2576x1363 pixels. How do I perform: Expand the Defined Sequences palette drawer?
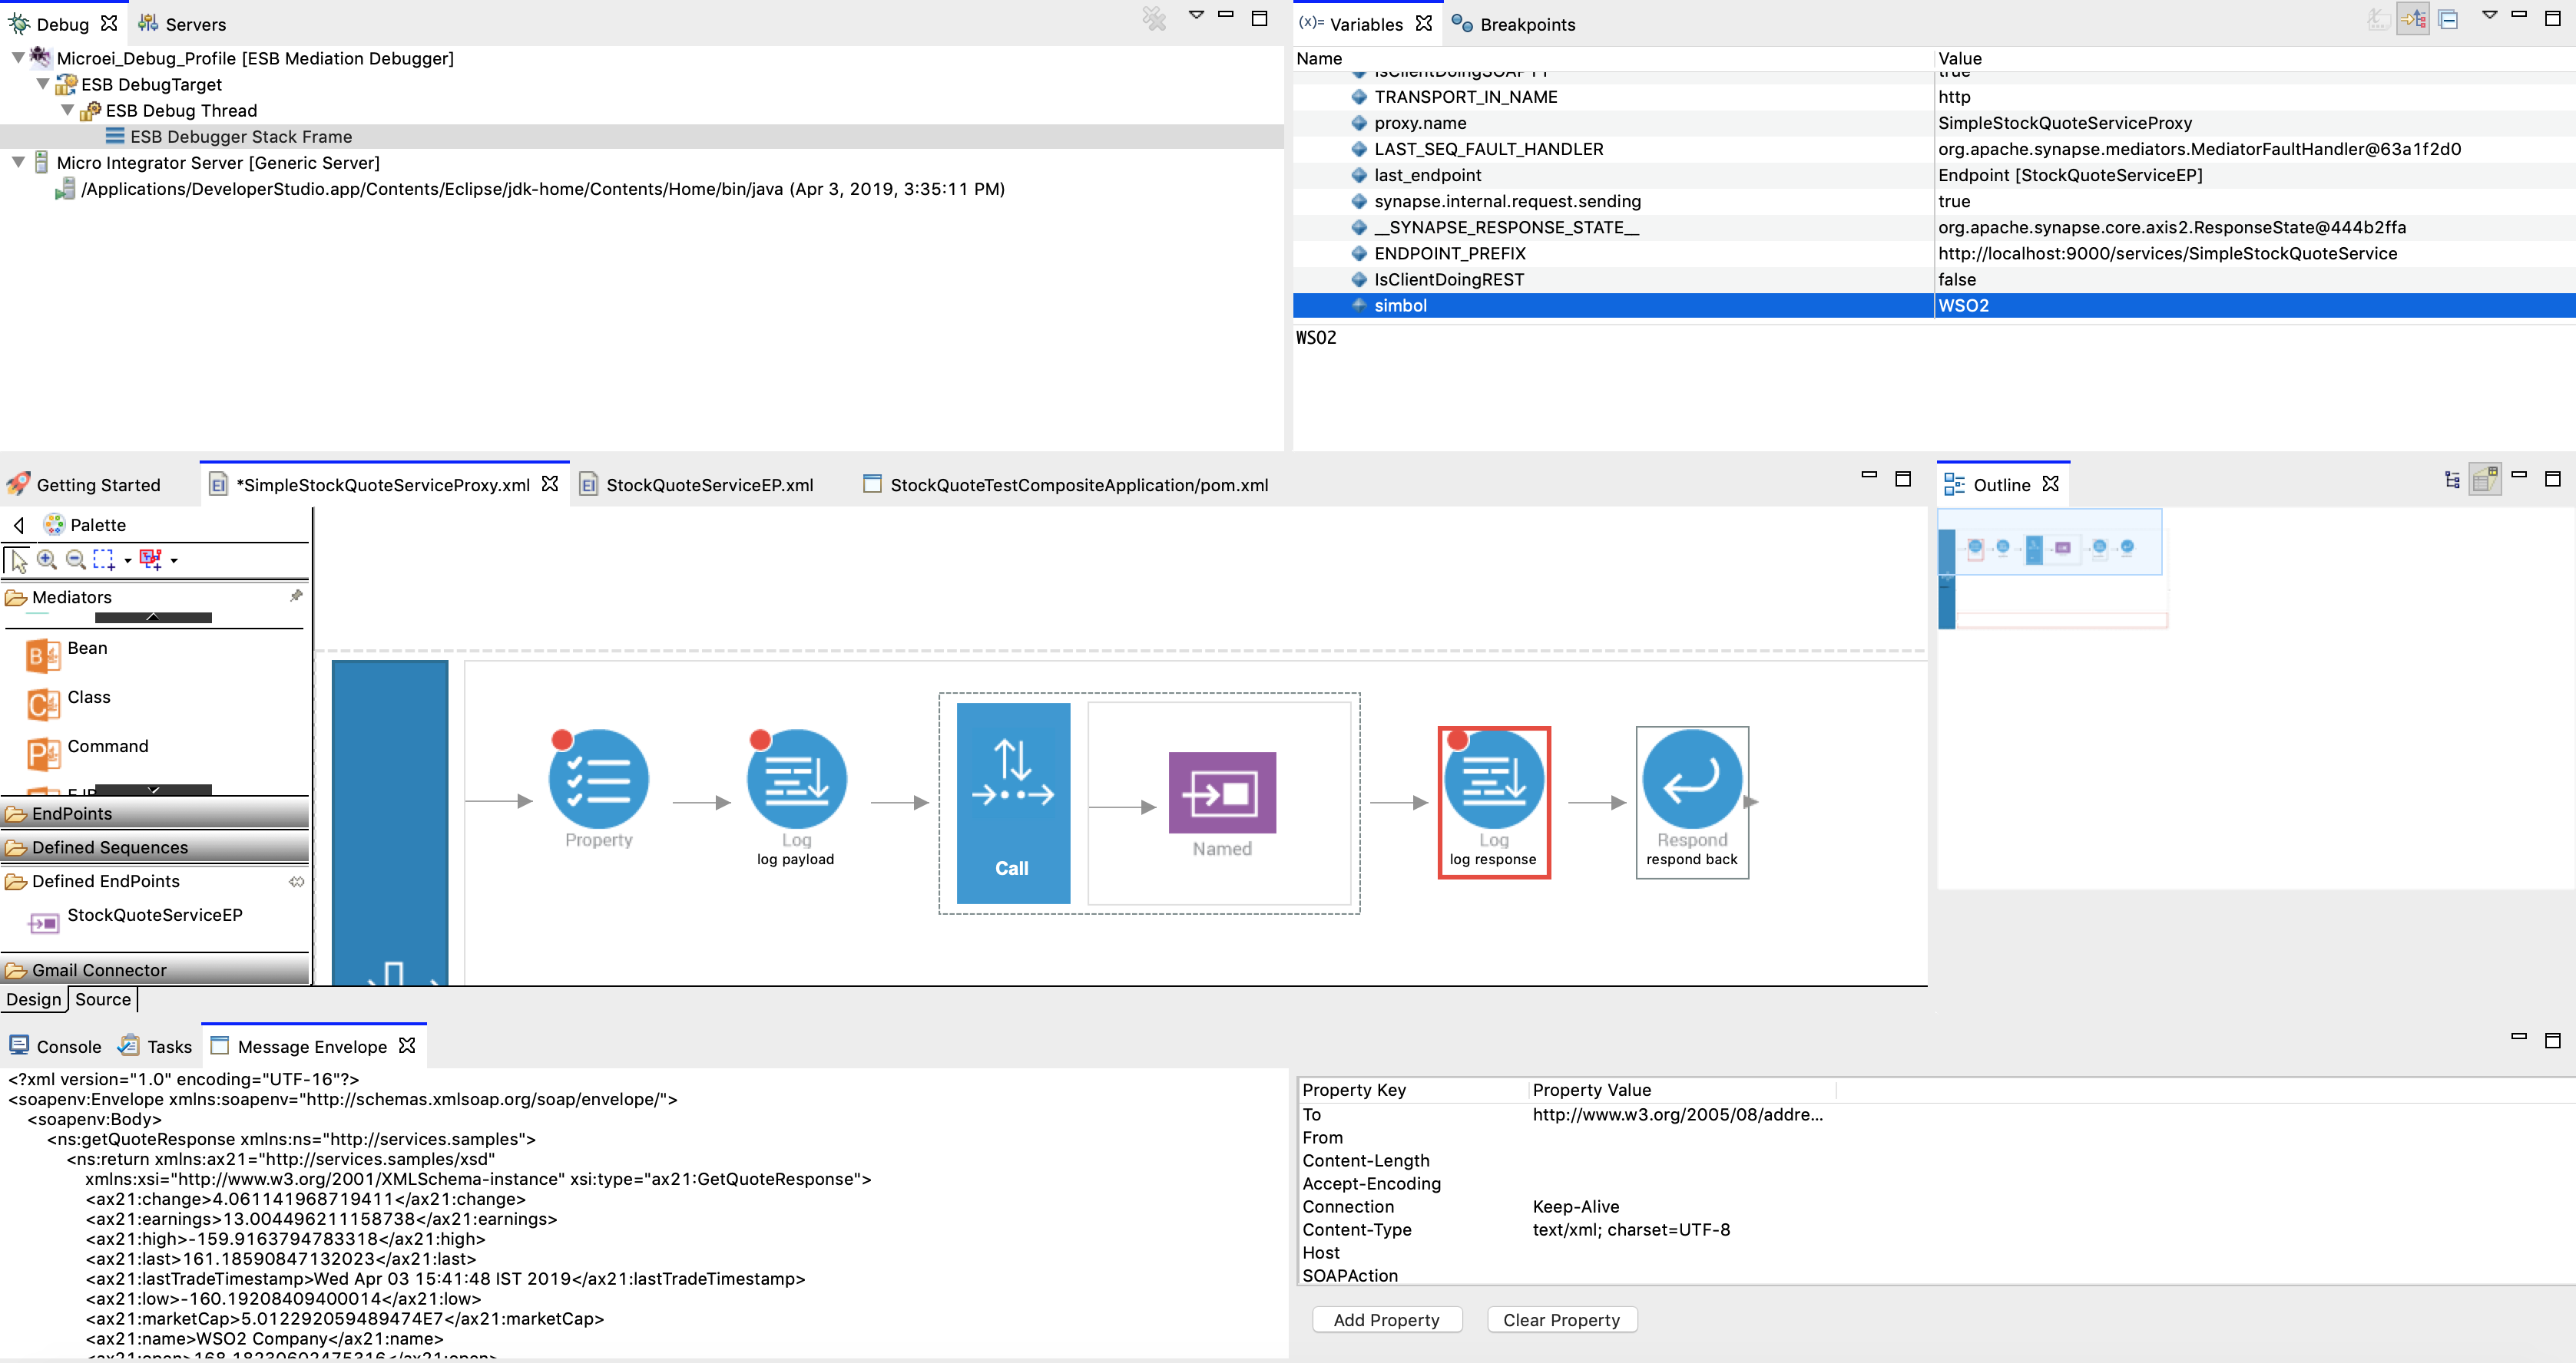155,847
